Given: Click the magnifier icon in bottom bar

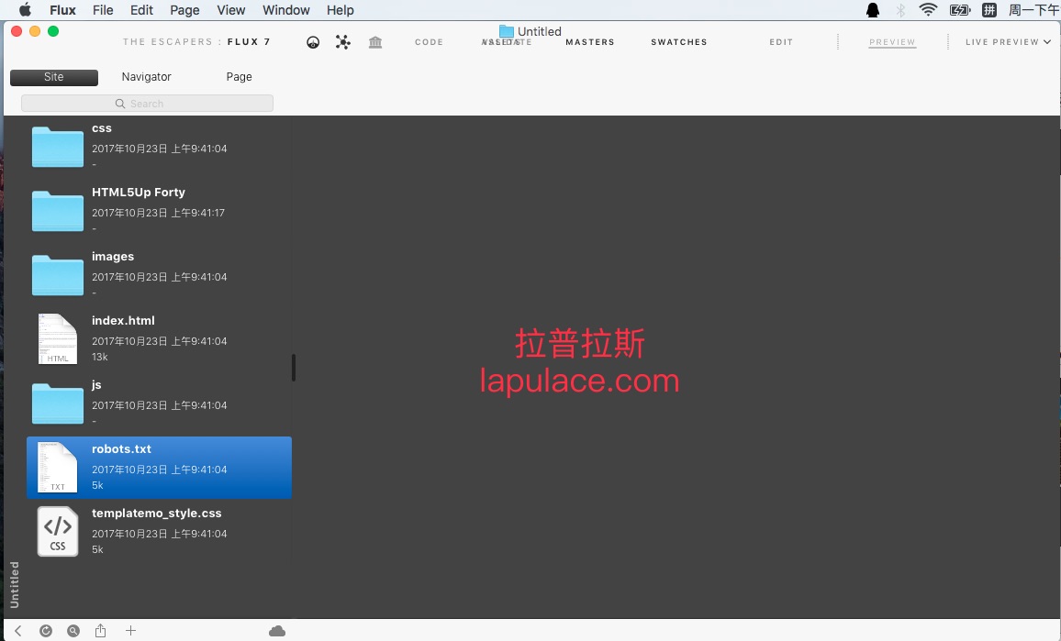Looking at the screenshot, I should click(x=73, y=631).
